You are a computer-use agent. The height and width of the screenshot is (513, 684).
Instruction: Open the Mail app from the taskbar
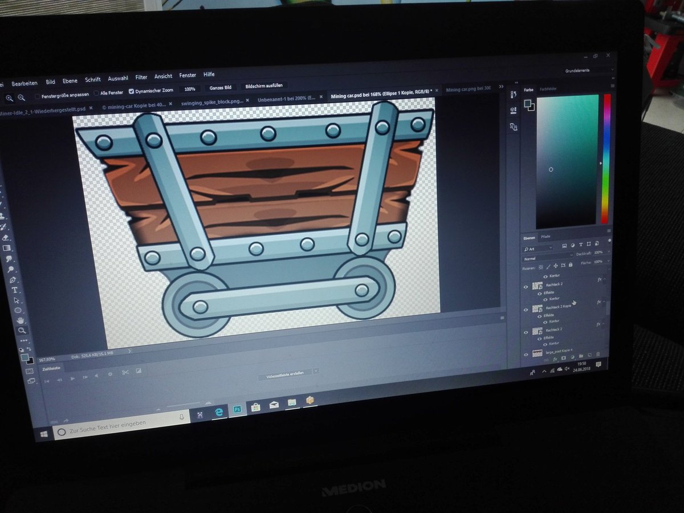pyautogui.click(x=274, y=405)
